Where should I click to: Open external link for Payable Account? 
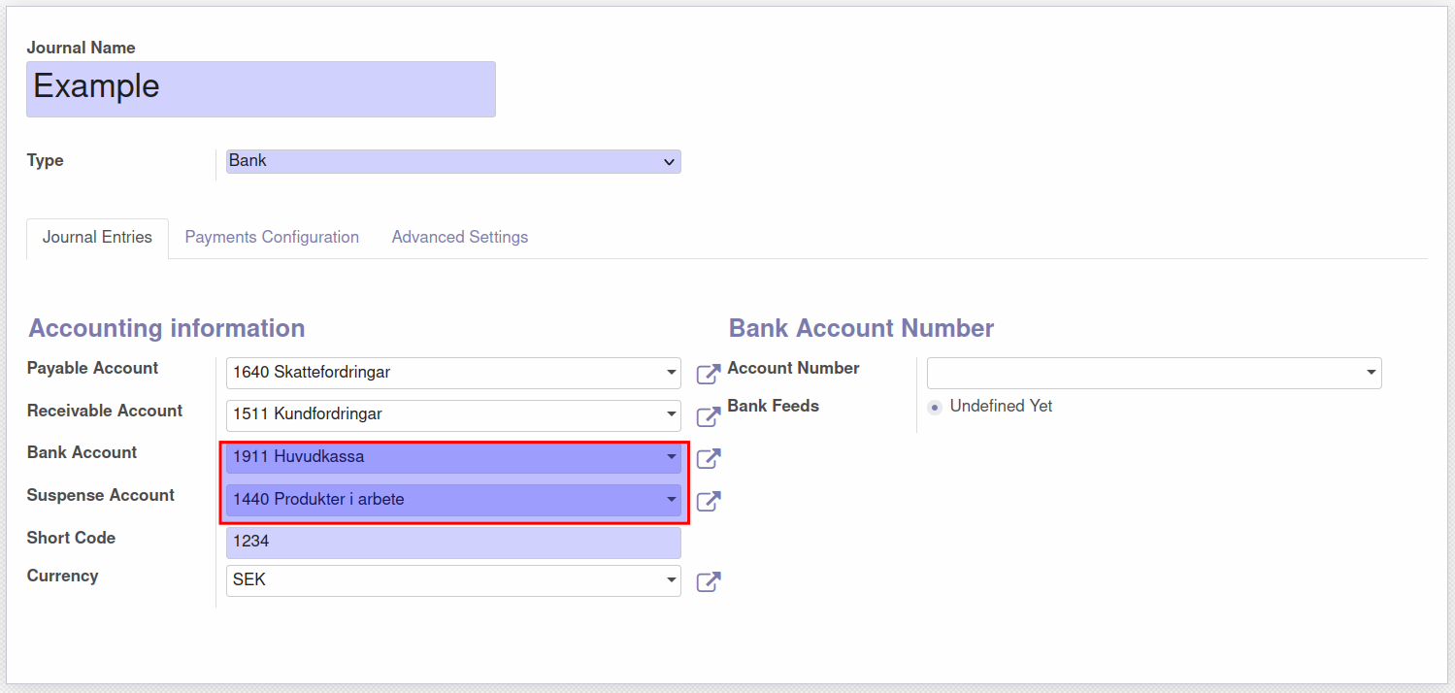709,374
